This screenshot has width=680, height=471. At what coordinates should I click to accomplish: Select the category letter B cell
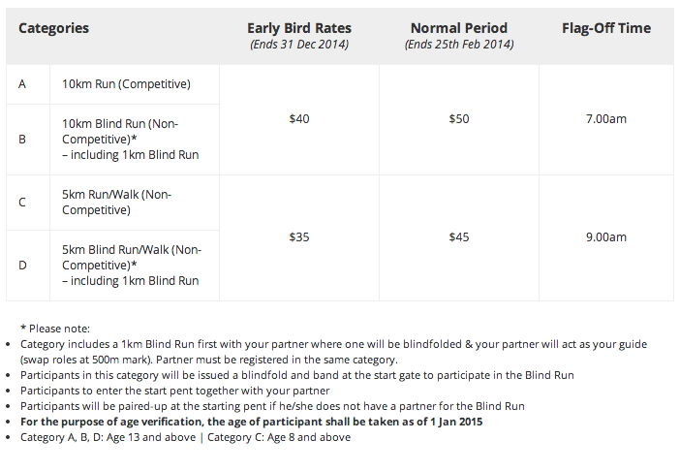[22, 139]
